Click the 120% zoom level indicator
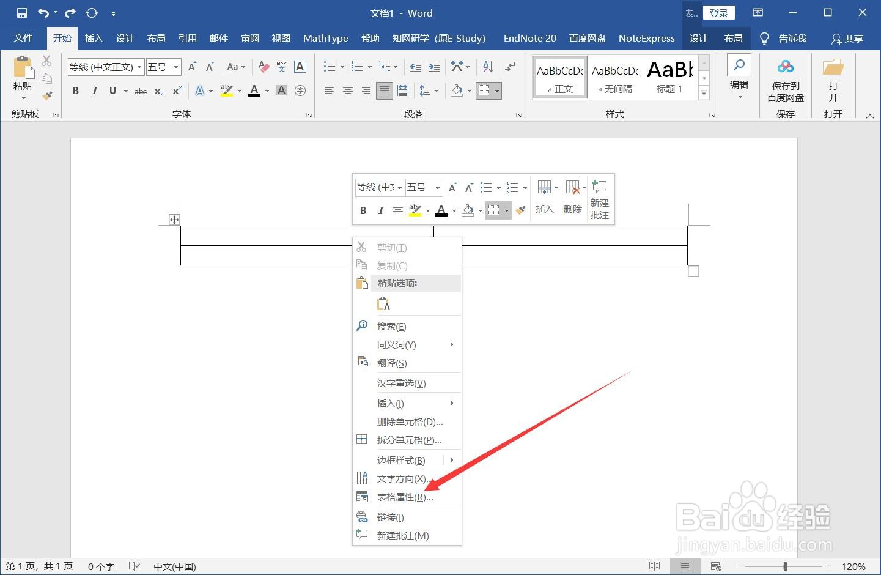The height and width of the screenshot is (575, 881). point(853,566)
